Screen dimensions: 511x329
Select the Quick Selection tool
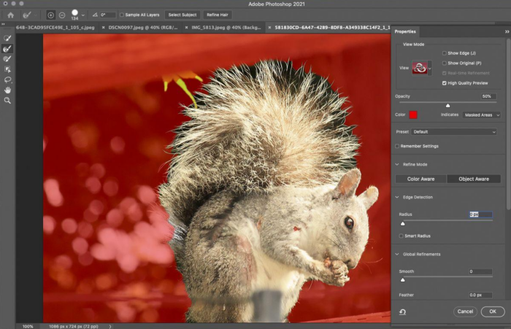7,38
